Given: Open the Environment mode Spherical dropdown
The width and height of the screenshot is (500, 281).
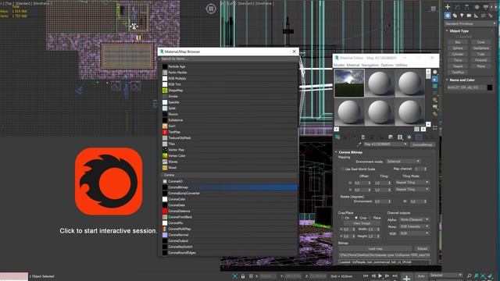Looking at the screenshot, I should click(x=403, y=162).
